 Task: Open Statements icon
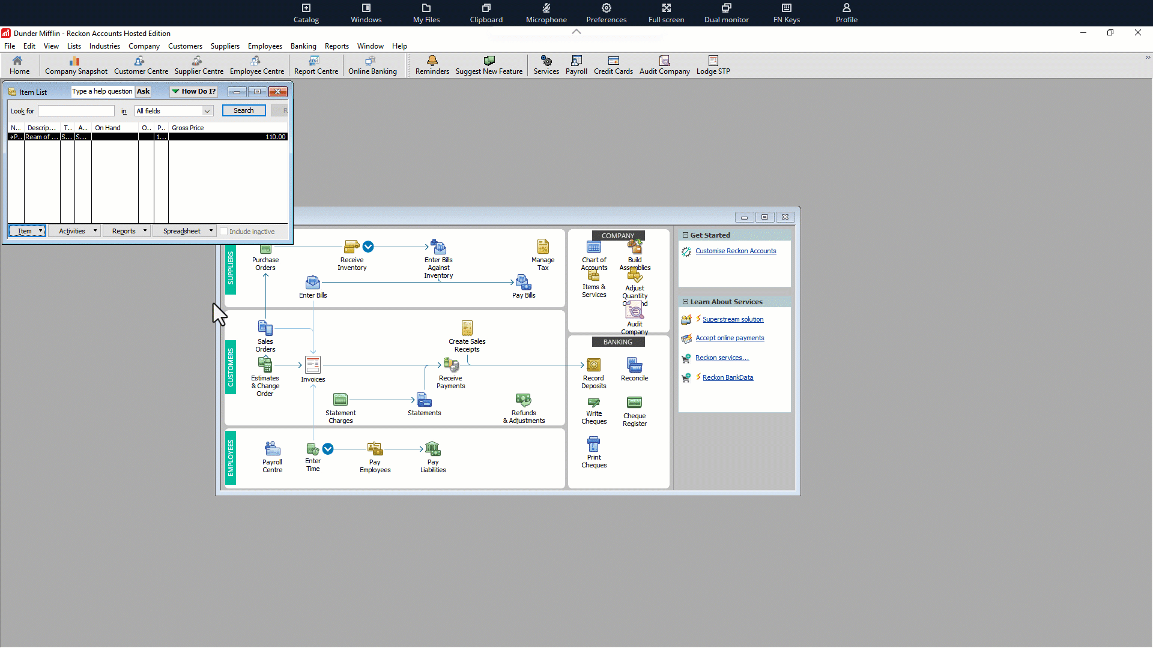point(424,404)
